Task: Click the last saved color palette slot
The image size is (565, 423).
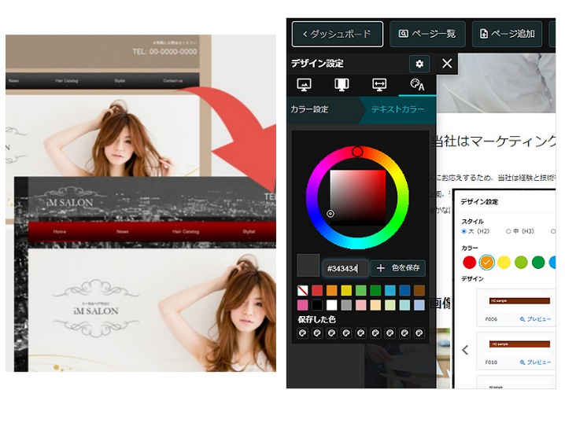Action: 419,333
